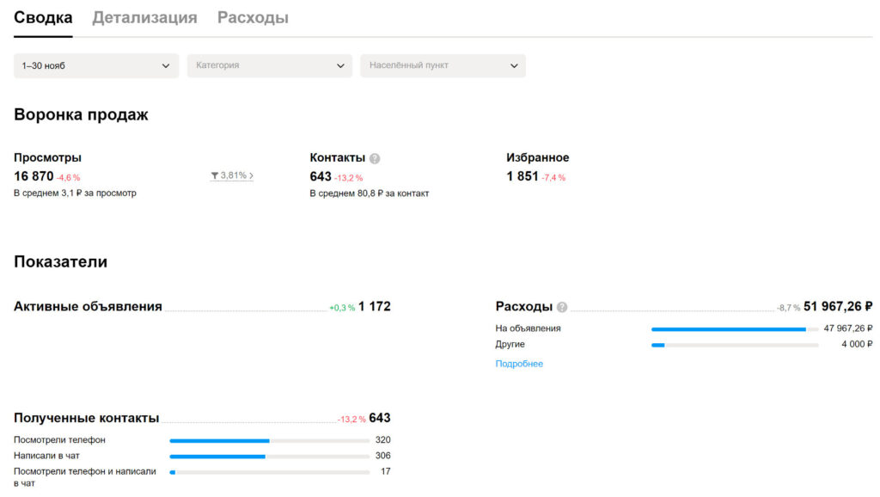Click the Просмотры value 16 870
Viewport: 880px width, 497px height.
click(34, 176)
